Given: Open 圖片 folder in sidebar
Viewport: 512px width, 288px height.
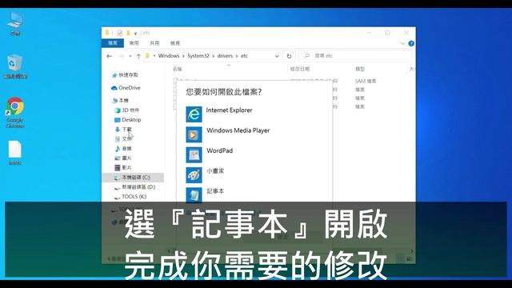Looking at the screenshot, I should pyautogui.click(x=123, y=158).
